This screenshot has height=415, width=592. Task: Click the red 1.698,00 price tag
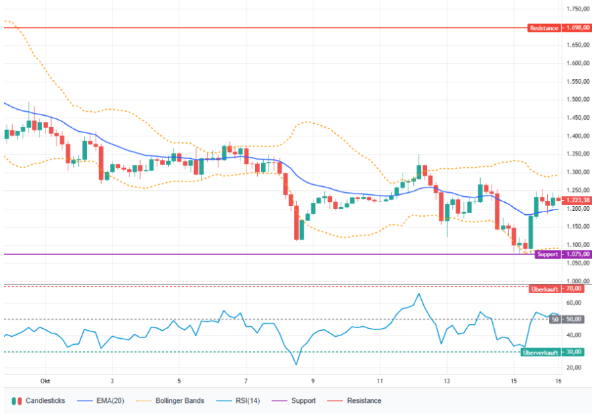pos(578,28)
